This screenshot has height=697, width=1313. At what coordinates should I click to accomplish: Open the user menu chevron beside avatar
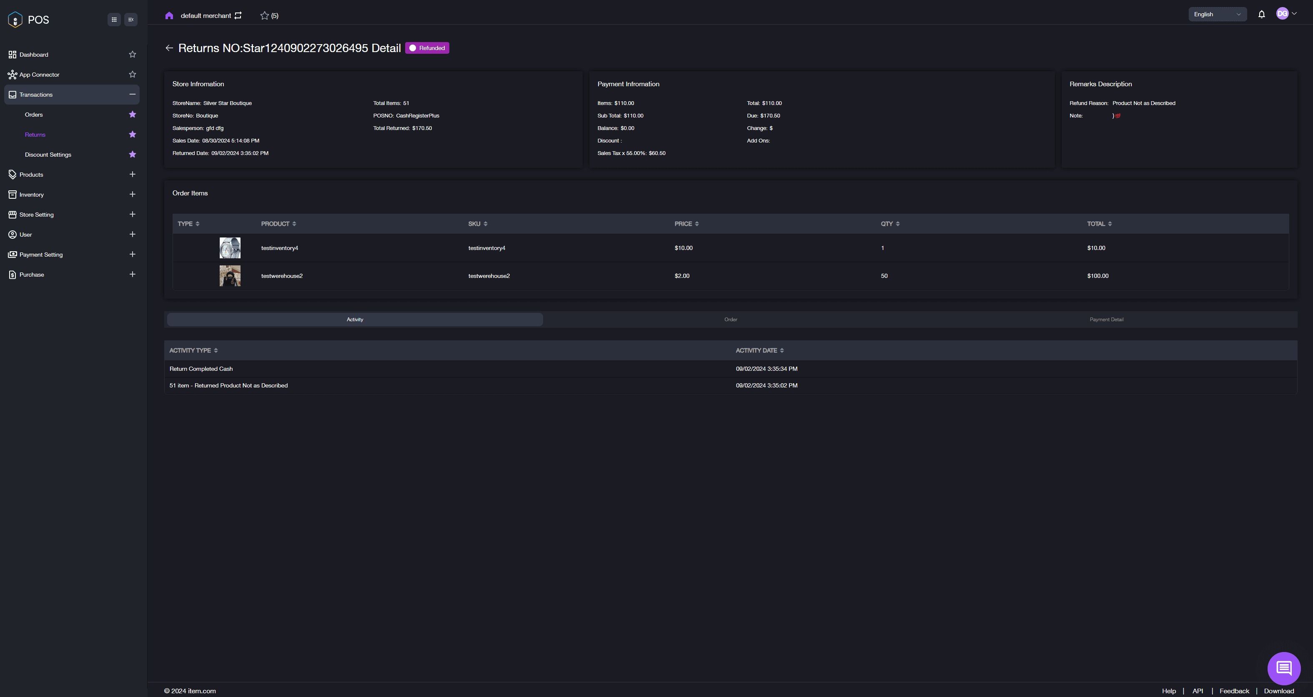pos(1294,14)
